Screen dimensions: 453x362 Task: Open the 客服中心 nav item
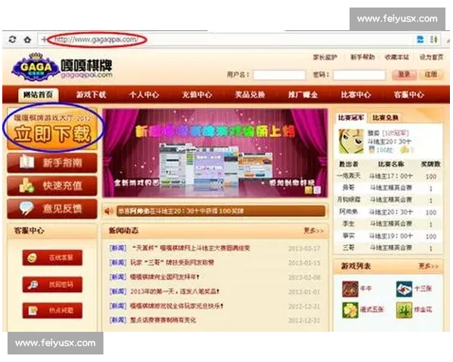click(409, 95)
